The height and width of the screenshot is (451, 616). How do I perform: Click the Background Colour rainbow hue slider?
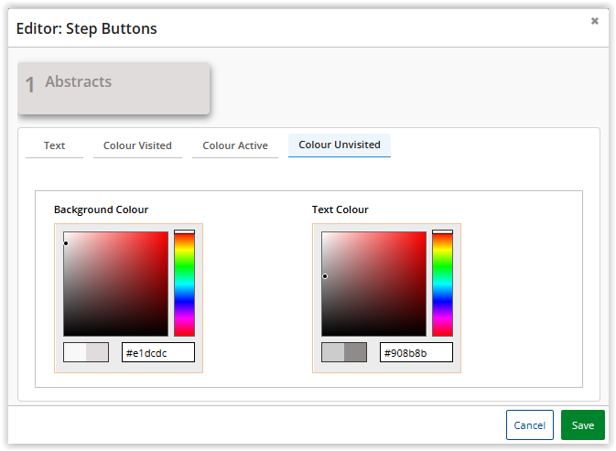click(x=184, y=284)
